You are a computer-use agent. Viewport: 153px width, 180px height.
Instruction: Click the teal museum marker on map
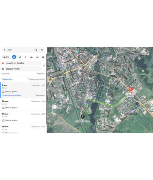pos(77,51)
